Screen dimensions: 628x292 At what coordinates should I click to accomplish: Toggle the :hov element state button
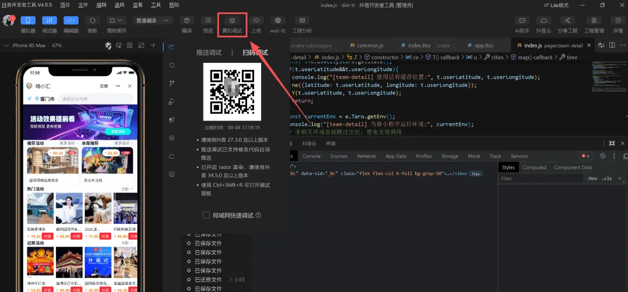click(x=592, y=179)
